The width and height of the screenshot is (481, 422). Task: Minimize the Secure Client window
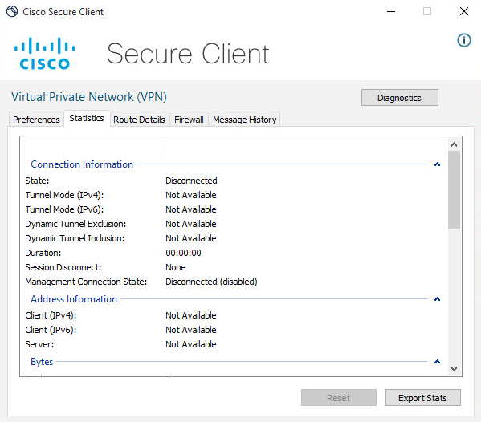(x=391, y=12)
